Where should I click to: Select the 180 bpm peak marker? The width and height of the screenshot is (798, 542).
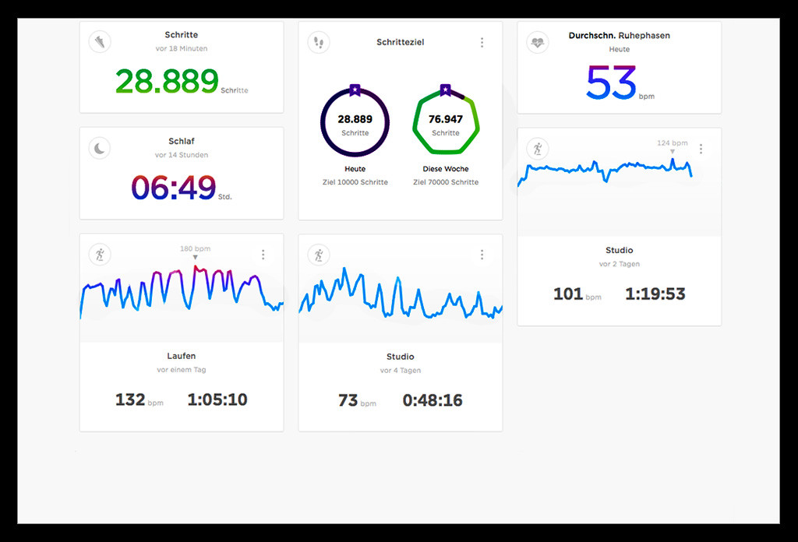195,257
